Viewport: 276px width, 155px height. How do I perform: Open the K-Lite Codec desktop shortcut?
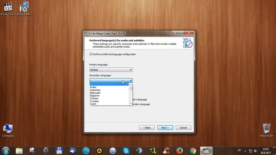[x=8, y=9]
